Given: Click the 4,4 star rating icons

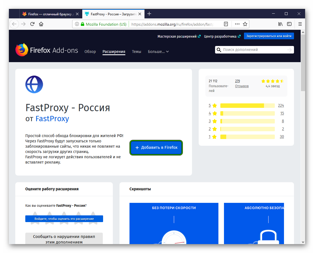Looking at the screenshot, I should tap(273, 81).
